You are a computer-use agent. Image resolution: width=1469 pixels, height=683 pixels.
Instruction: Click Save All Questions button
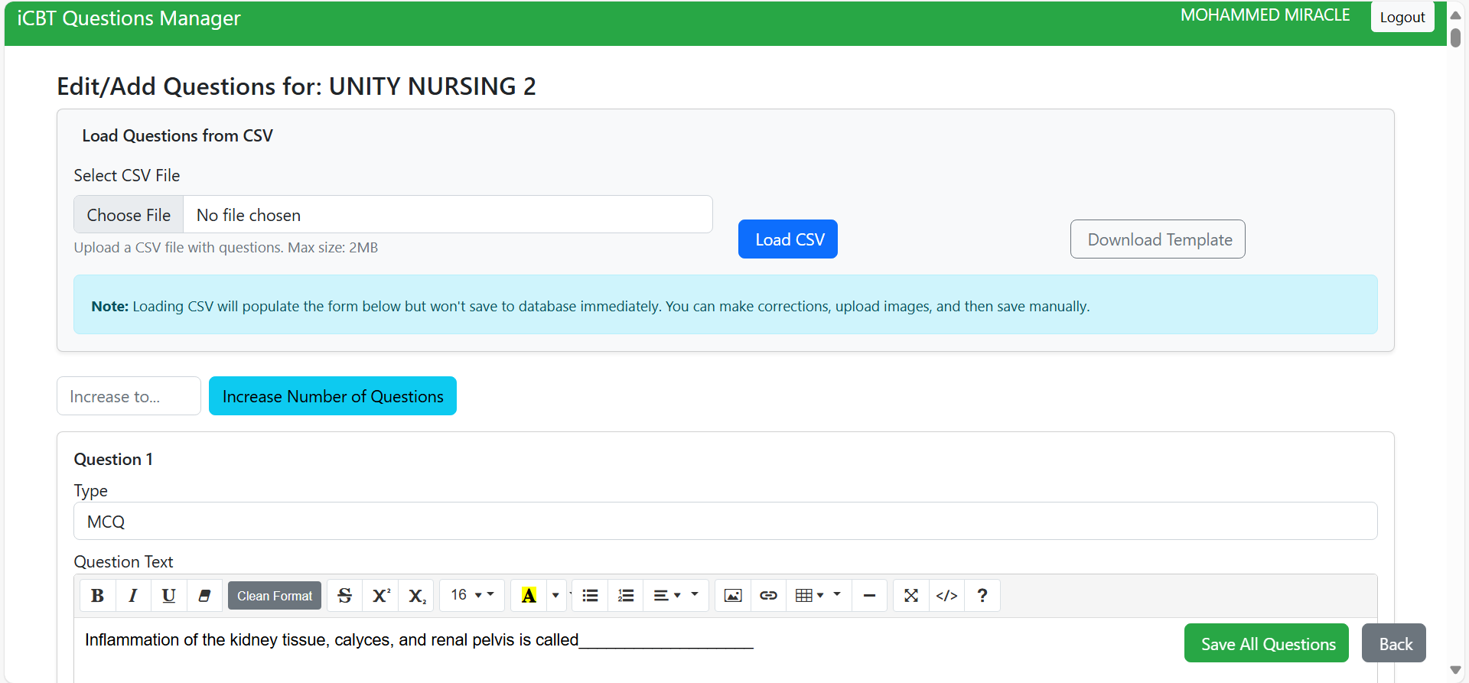(x=1266, y=644)
